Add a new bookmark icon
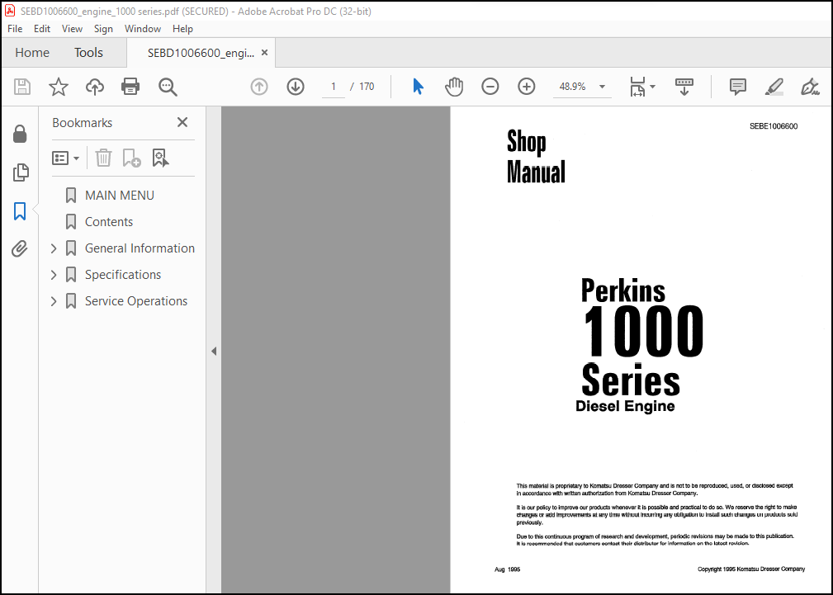The width and height of the screenshot is (833, 595). 131,158
